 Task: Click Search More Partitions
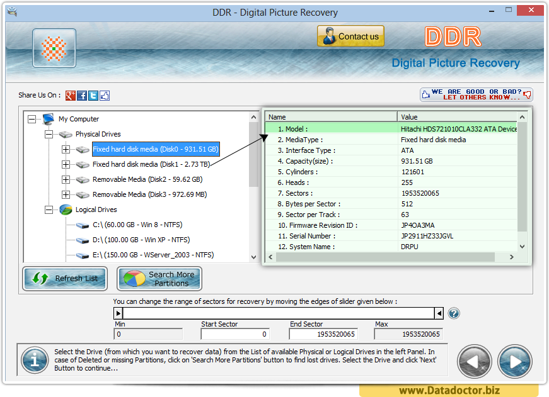pos(159,278)
